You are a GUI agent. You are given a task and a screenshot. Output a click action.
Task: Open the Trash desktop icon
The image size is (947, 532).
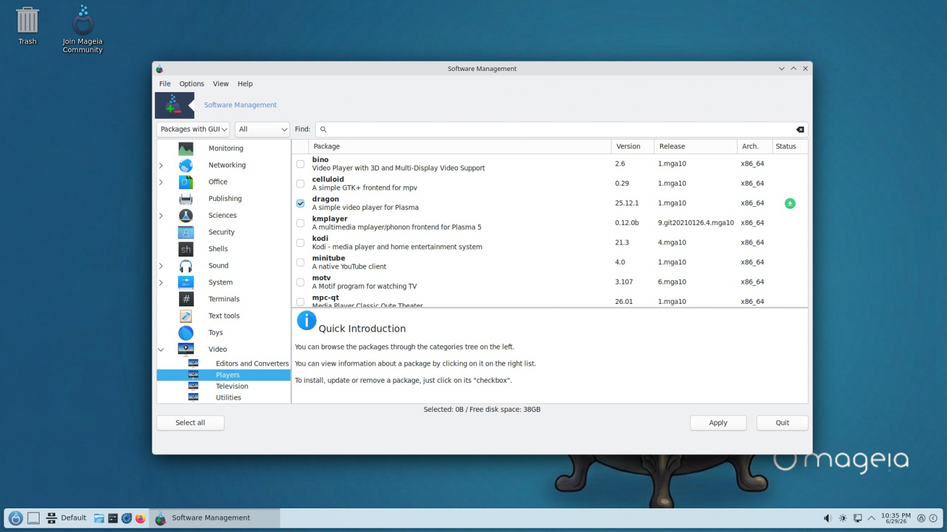click(x=27, y=25)
